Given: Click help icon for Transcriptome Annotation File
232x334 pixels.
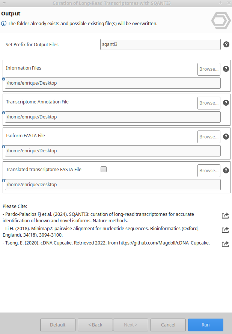Looking at the screenshot, I should (x=226, y=103).
